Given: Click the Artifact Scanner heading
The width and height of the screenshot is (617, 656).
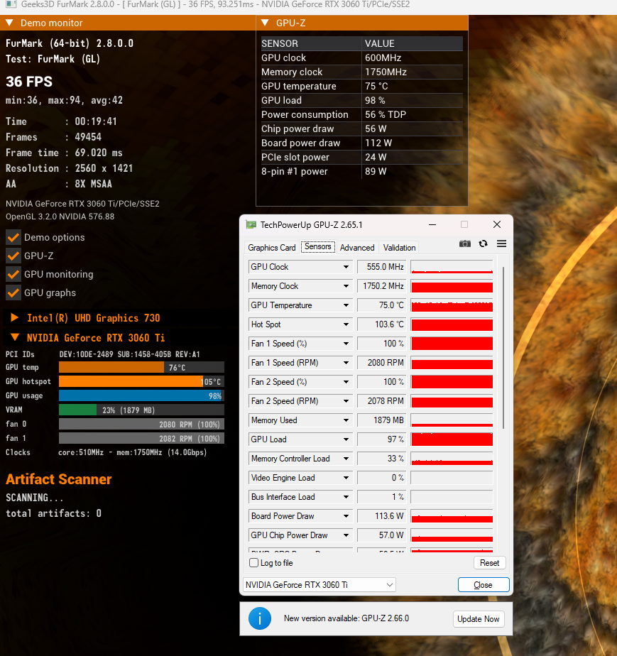Looking at the screenshot, I should 58,479.
